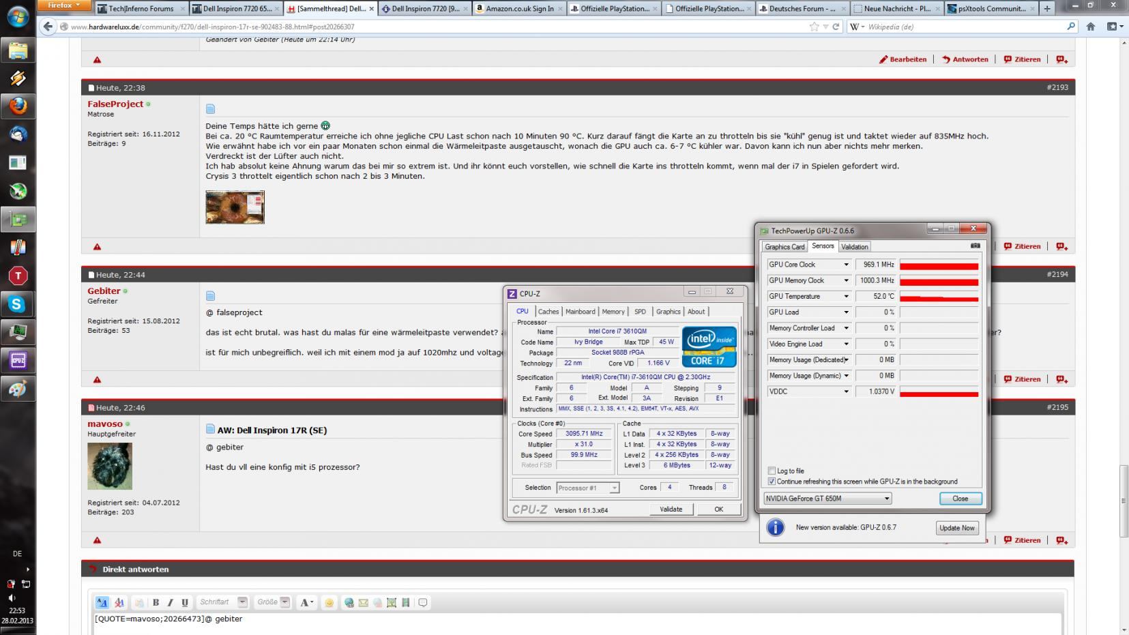Screen dimensions: 1129x635
Task: Toggle editor mode switch icon
Action: click(x=102, y=602)
